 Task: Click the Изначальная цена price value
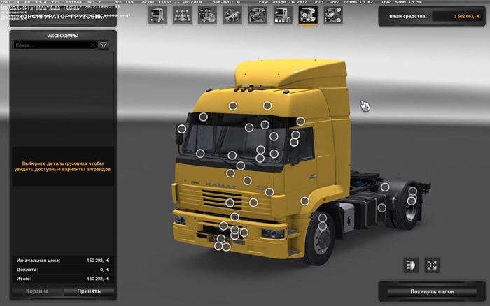[x=98, y=261]
